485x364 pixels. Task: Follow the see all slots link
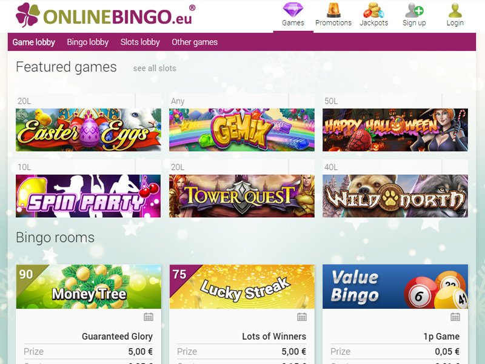[155, 68]
